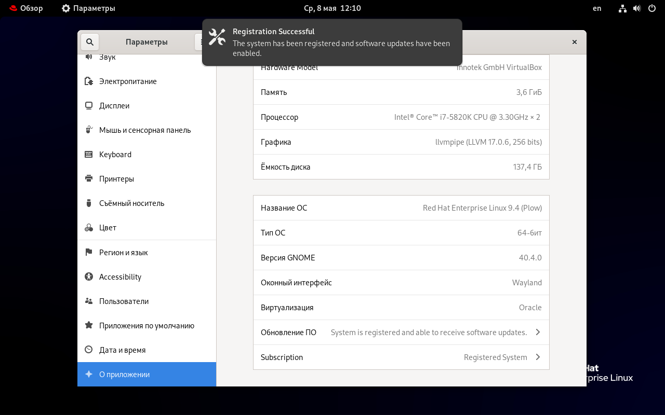Screen dimensions: 665x415
Task: Click the Displays monitor icon
Action: pos(89,106)
